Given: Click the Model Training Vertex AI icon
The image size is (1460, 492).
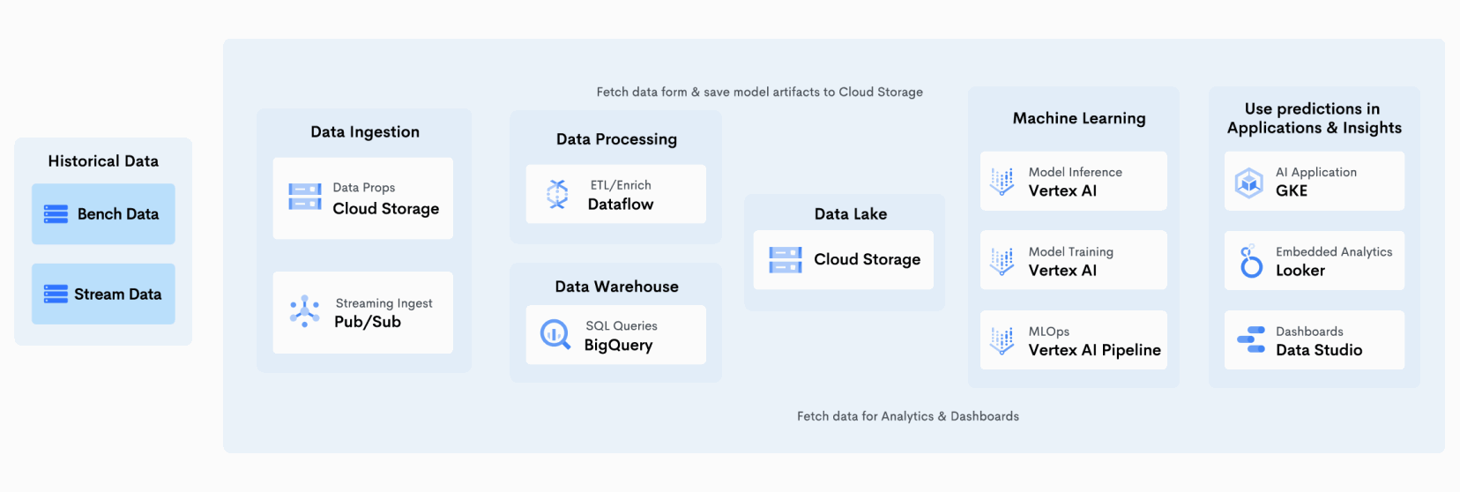Looking at the screenshot, I should point(1002,261).
